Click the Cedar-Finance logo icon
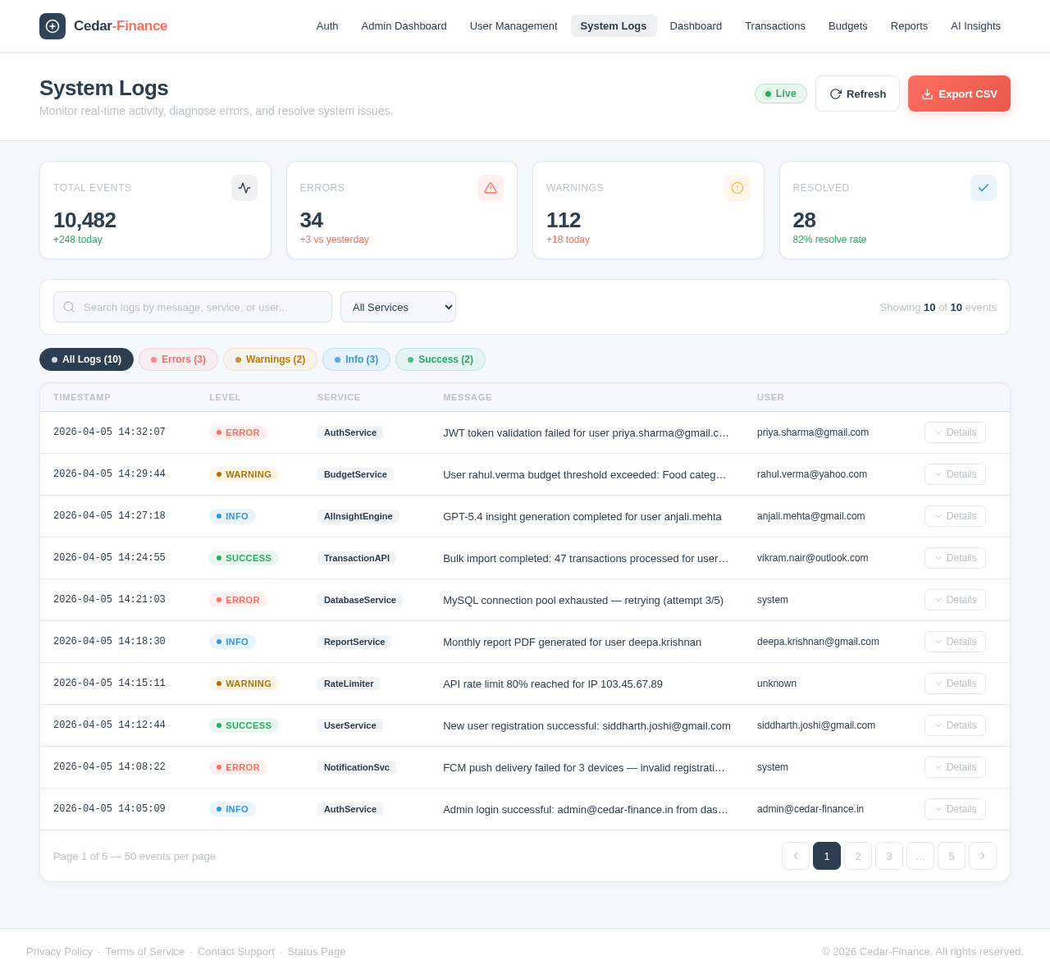The width and height of the screenshot is (1050, 974). coord(52,26)
